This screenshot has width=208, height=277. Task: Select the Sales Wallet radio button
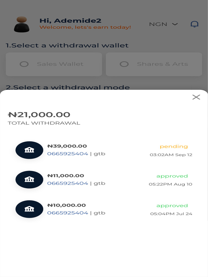24,64
